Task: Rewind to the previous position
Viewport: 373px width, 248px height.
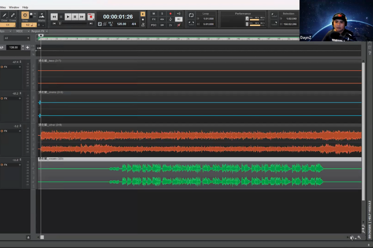Action: click(x=54, y=17)
